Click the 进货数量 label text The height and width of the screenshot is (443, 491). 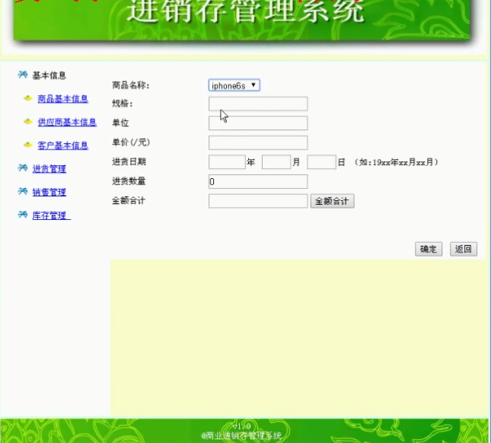pos(129,181)
